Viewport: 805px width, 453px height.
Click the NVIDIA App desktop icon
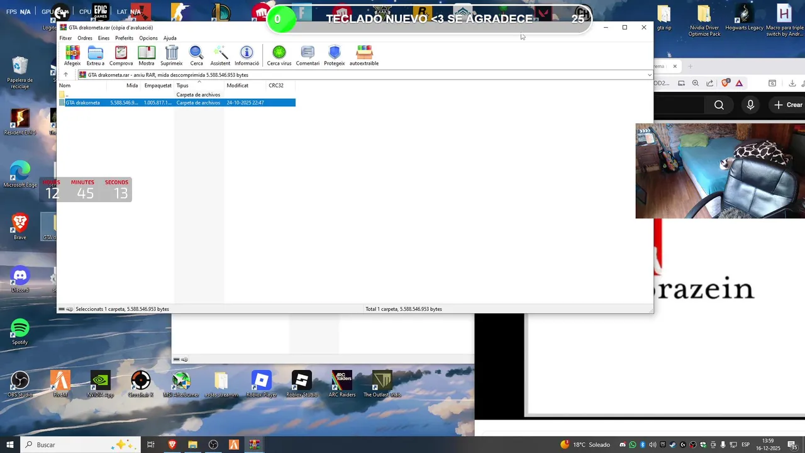point(101,384)
